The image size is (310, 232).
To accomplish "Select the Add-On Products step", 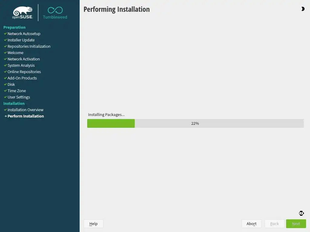I will 22,78.
